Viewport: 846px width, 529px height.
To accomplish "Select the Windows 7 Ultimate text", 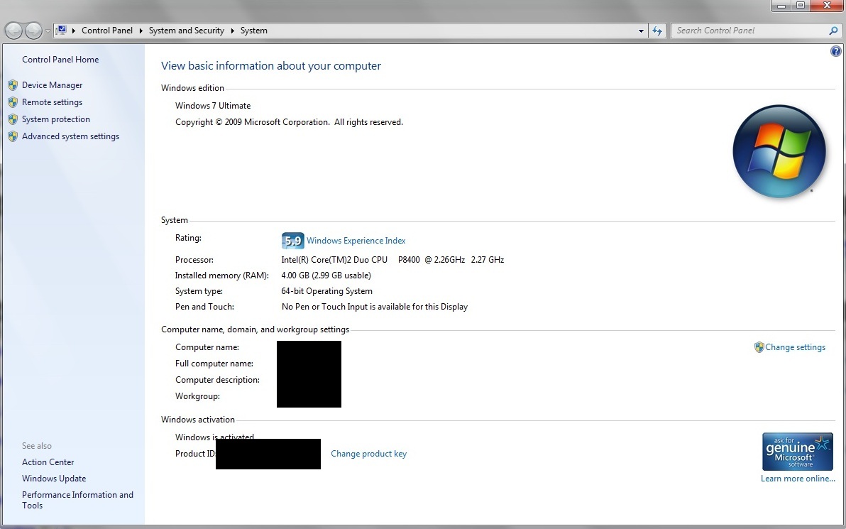I will coord(213,106).
